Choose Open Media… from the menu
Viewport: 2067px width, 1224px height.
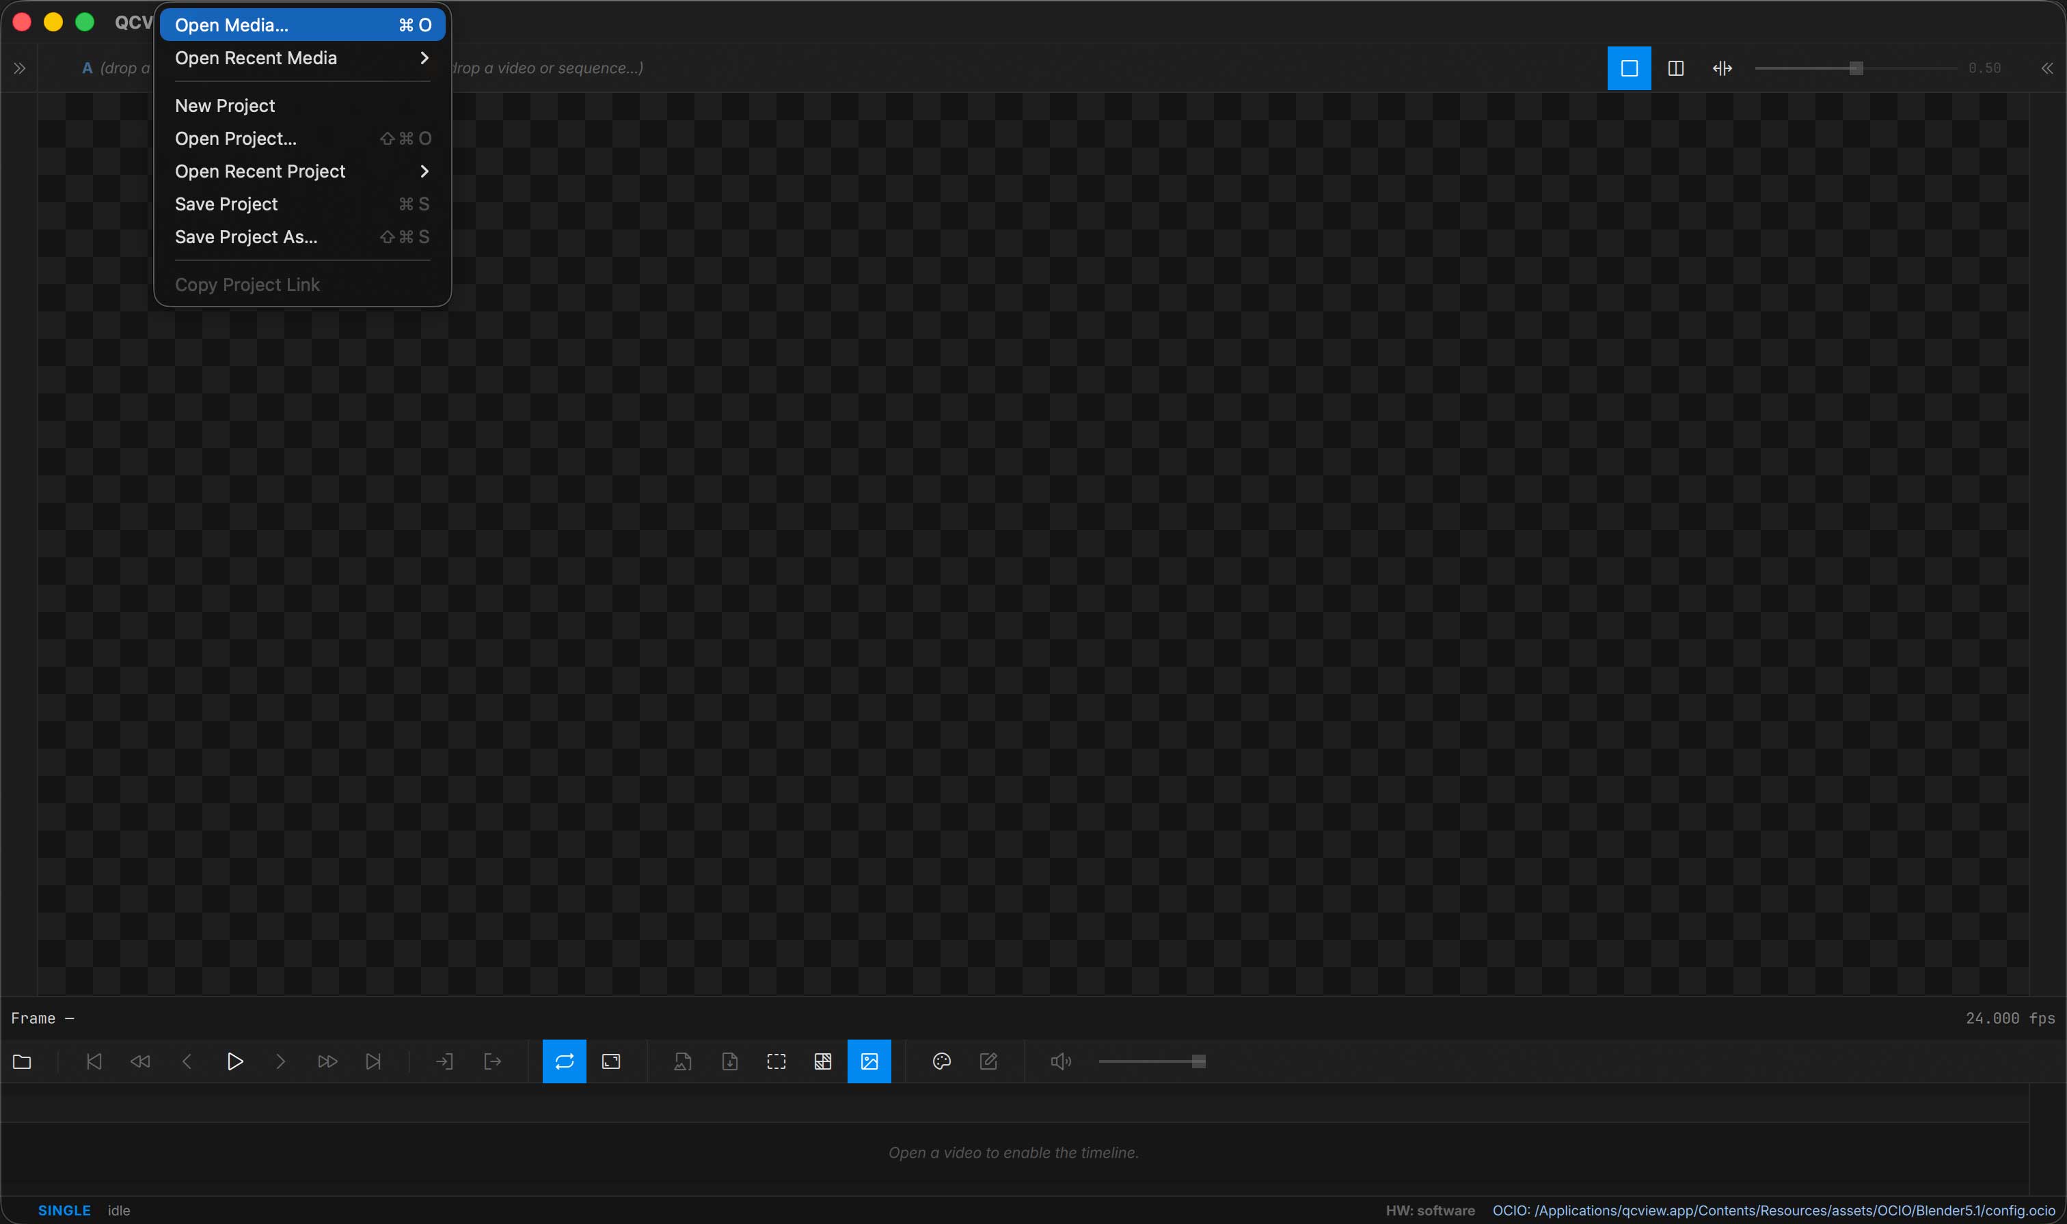point(303,25)
